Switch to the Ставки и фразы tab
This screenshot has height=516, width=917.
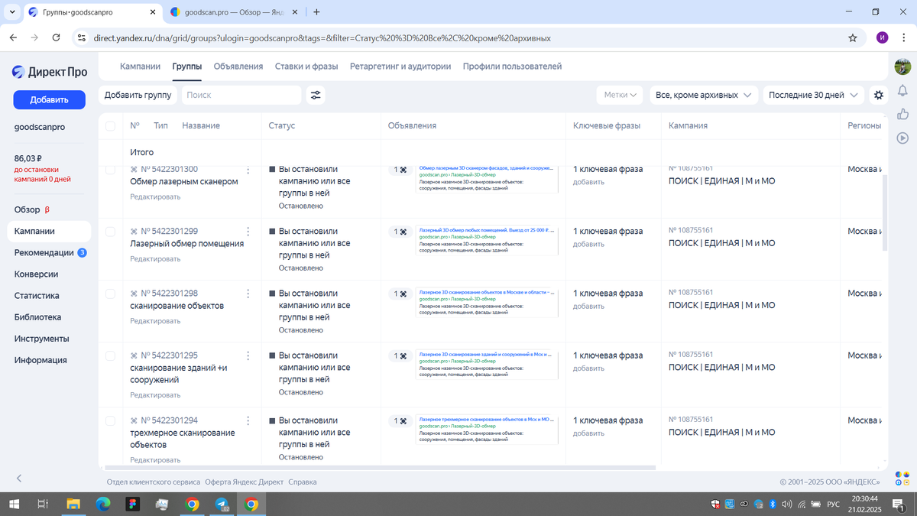tap(306, 67)
